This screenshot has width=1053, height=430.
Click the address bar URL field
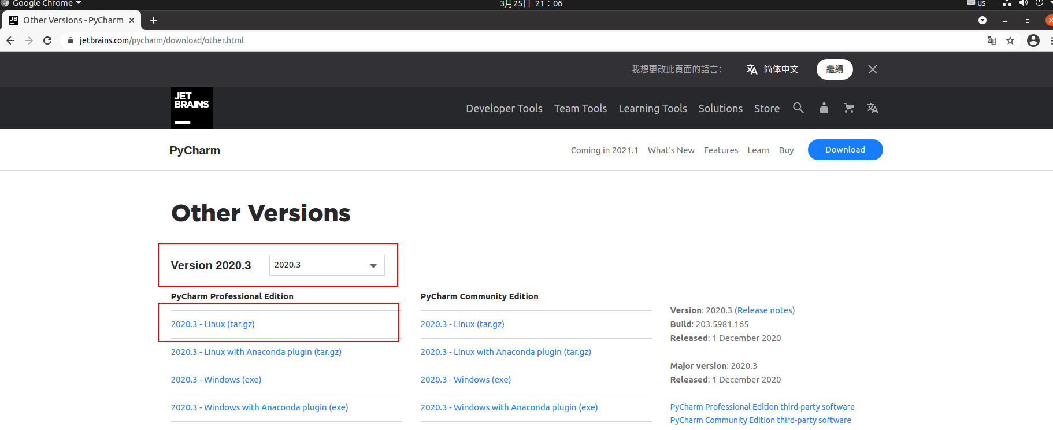pyautogui.click(x=520, y=40)
